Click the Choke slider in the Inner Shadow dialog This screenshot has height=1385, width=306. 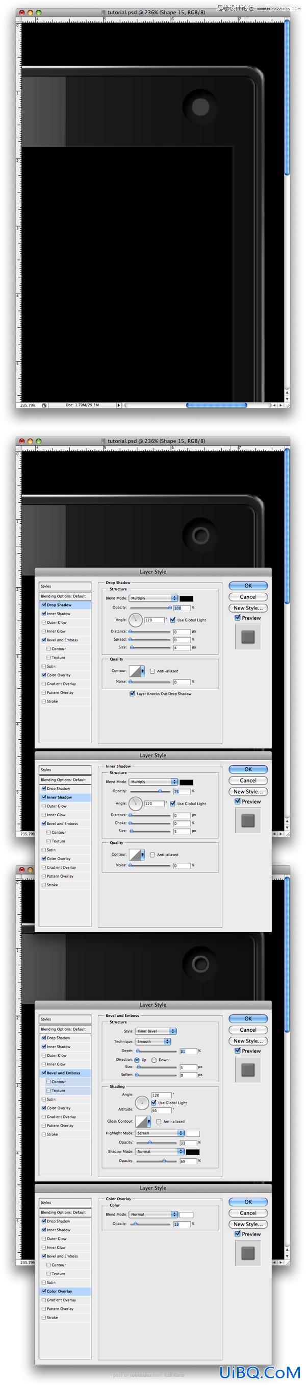(x=150, y=822)
